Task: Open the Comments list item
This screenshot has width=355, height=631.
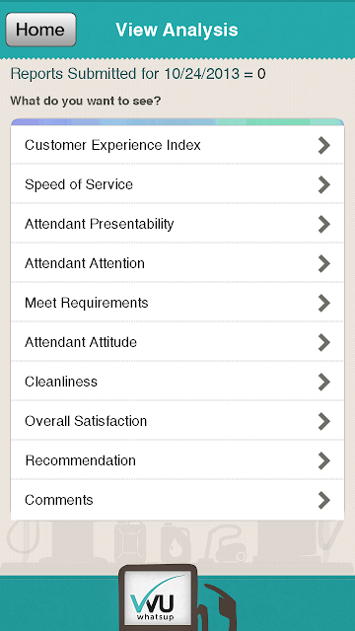Action: click(177, 500)
